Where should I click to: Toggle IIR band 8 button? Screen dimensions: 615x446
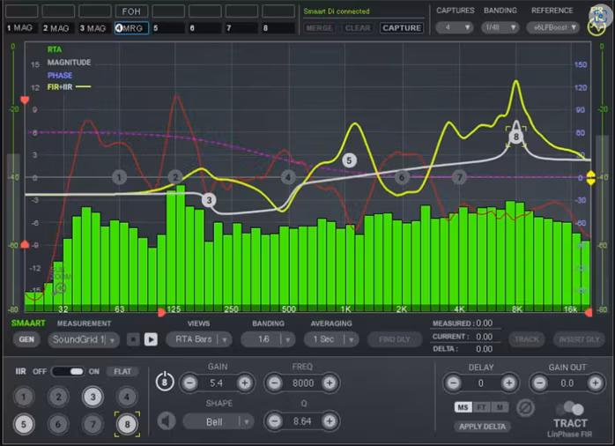point(127,425)
